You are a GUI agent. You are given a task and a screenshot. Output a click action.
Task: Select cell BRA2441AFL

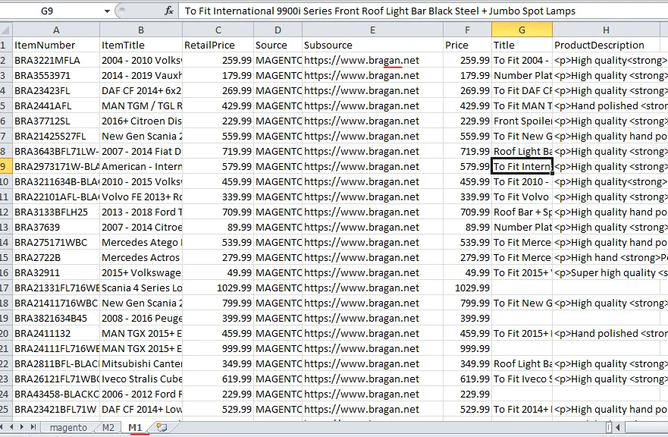coord(56,105)
